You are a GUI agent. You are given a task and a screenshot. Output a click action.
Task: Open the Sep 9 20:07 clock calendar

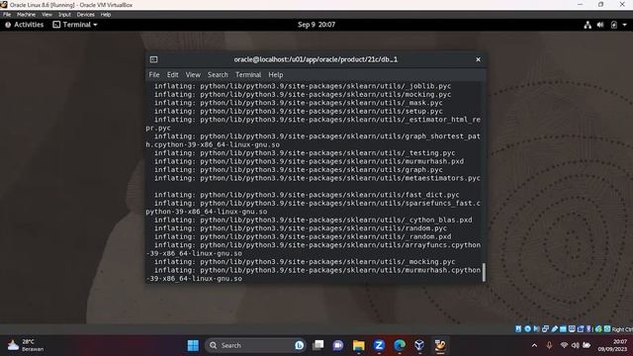coord(316,25)
